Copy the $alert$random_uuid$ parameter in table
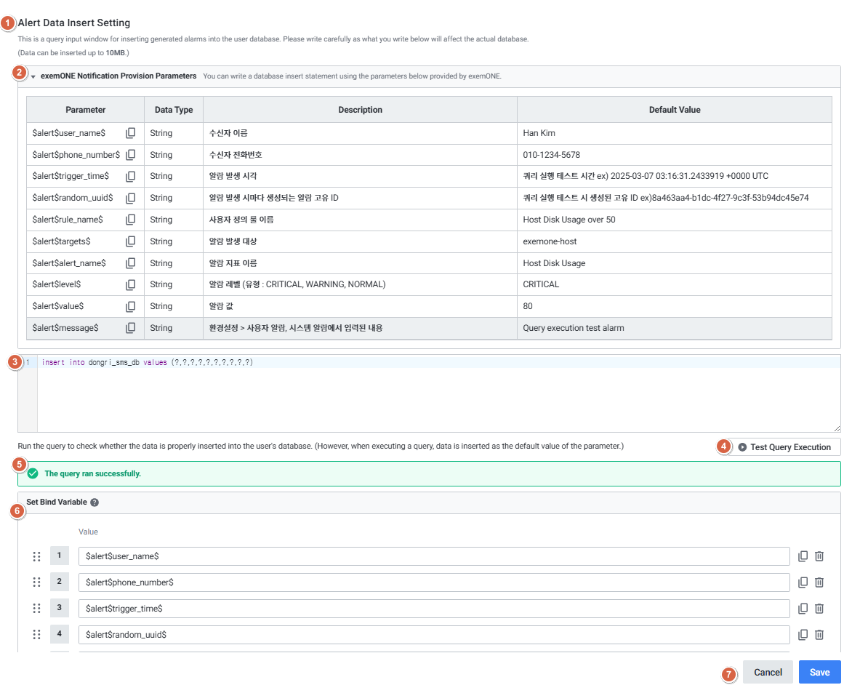Image resolution: width=852 pixels, height=693 pixels. [x=130, y=198]
